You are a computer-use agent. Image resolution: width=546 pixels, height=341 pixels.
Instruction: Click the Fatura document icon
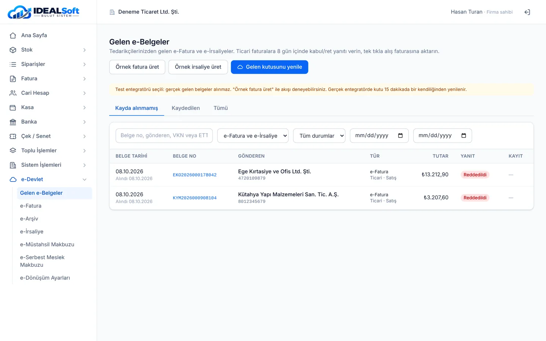tap(13, 78)
